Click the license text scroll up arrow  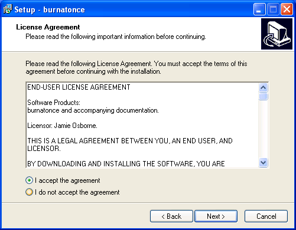(264, 87)
